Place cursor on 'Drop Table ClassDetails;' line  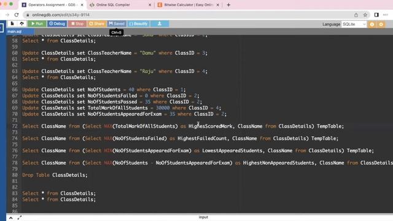click(55, 175)
